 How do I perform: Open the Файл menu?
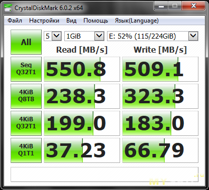pos(15,21)
